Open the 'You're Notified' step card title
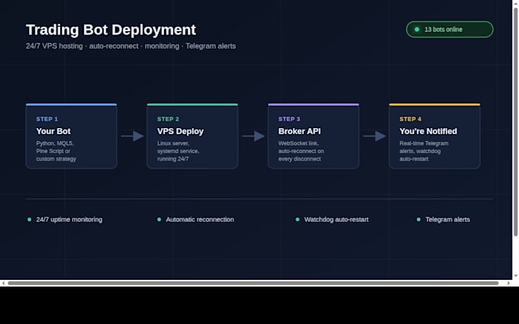The height and width of the screenshot is (324, 519). click(428, 131)
